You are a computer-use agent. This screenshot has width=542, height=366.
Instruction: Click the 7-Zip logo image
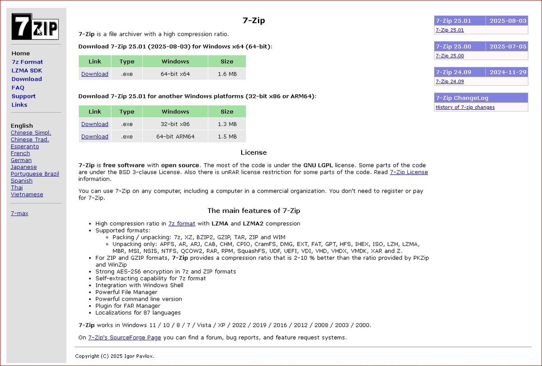click(36, 26)
